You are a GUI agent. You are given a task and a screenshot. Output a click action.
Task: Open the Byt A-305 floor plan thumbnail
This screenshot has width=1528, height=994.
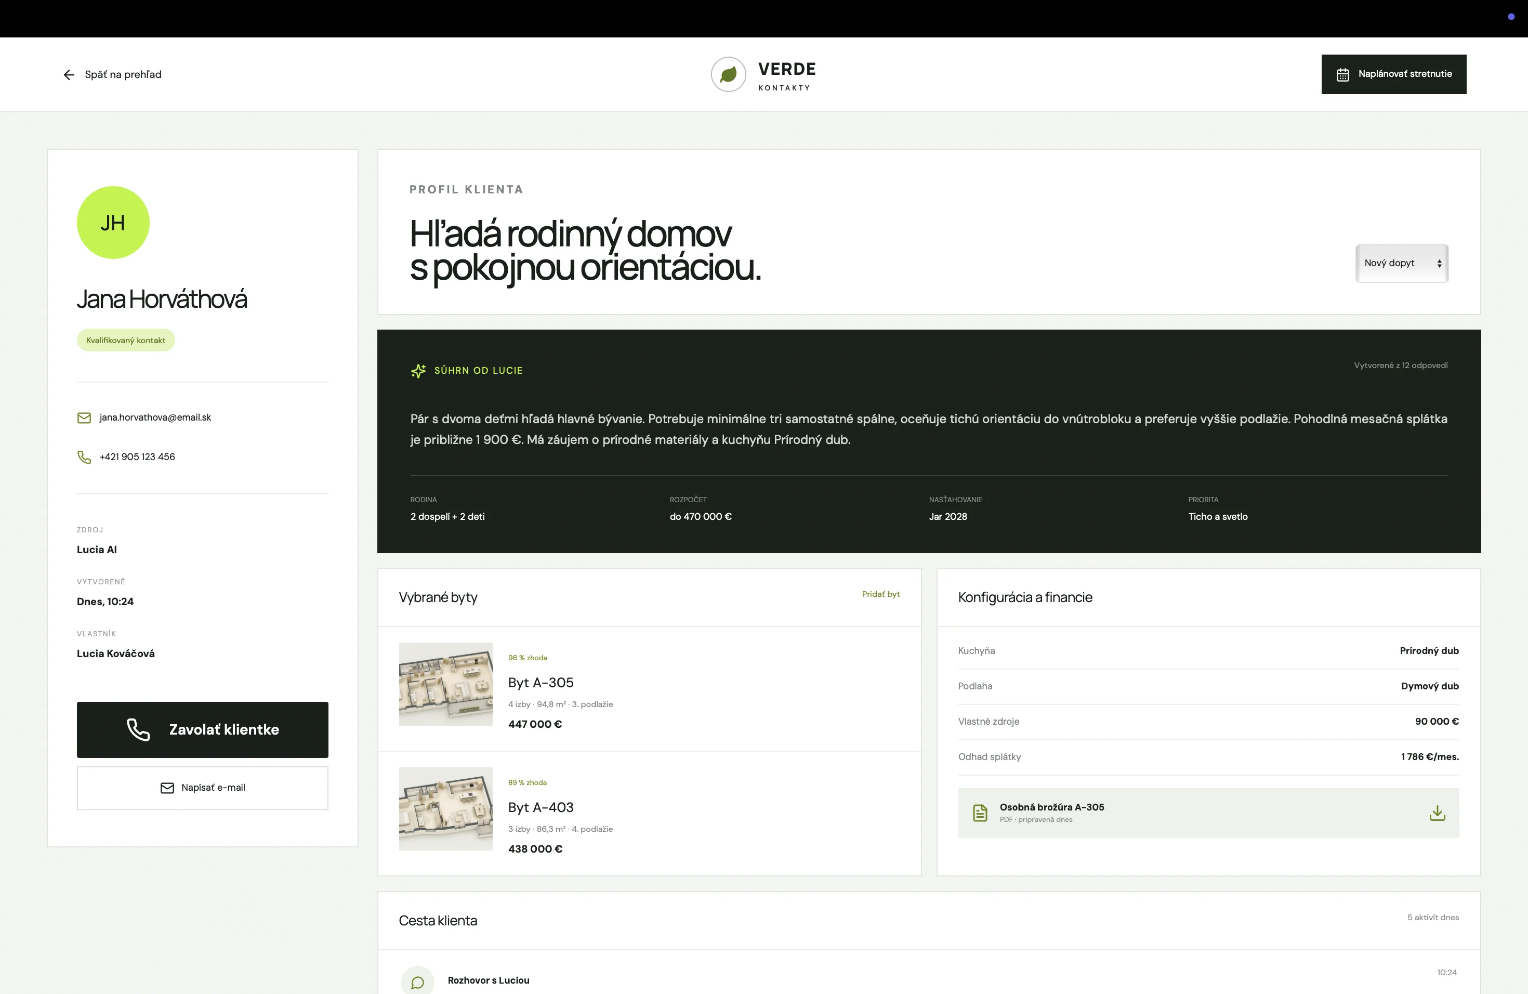pyautogui.click(x=445, y=685)
